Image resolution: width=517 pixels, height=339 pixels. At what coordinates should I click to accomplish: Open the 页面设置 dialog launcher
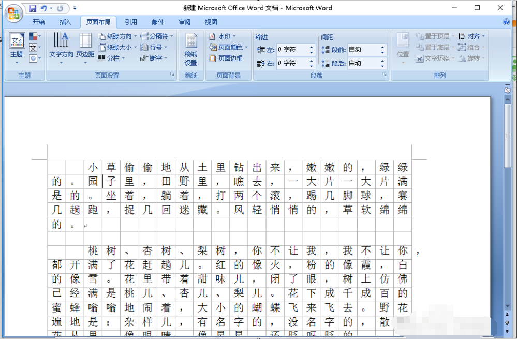pyautogui.click(x=172, y=75)
